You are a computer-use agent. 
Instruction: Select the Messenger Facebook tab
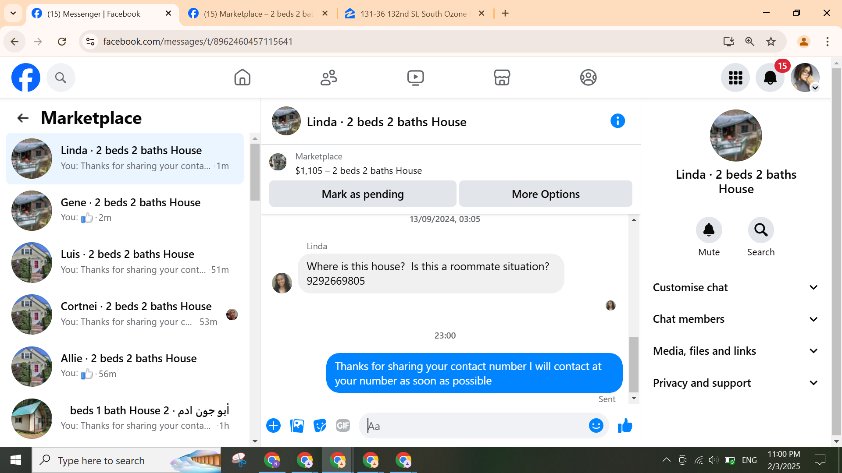click(103, 14)
